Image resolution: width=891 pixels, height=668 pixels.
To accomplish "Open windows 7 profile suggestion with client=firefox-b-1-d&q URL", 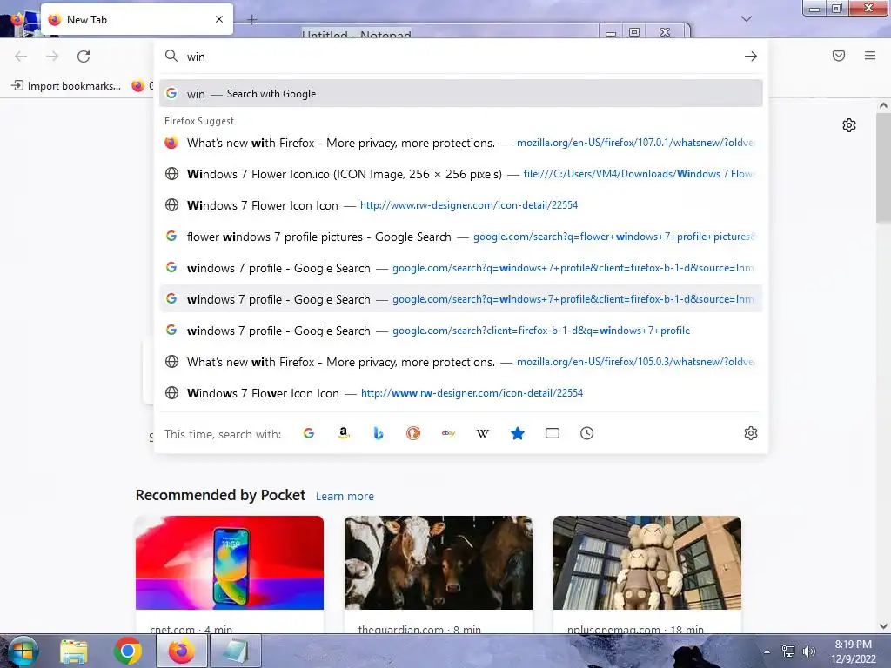I will pyautogui.click(x=461, y=331).
